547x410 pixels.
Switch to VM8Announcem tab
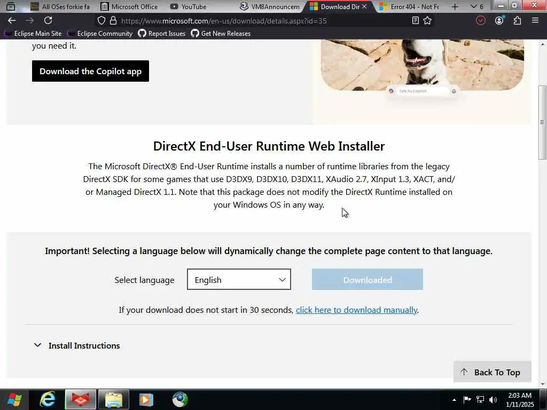point(269,6)
